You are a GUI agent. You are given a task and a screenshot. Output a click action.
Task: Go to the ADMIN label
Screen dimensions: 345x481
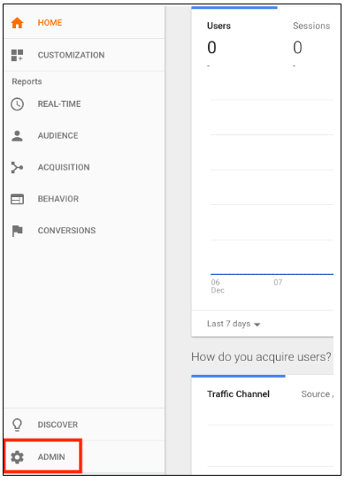tap(51, 457)
